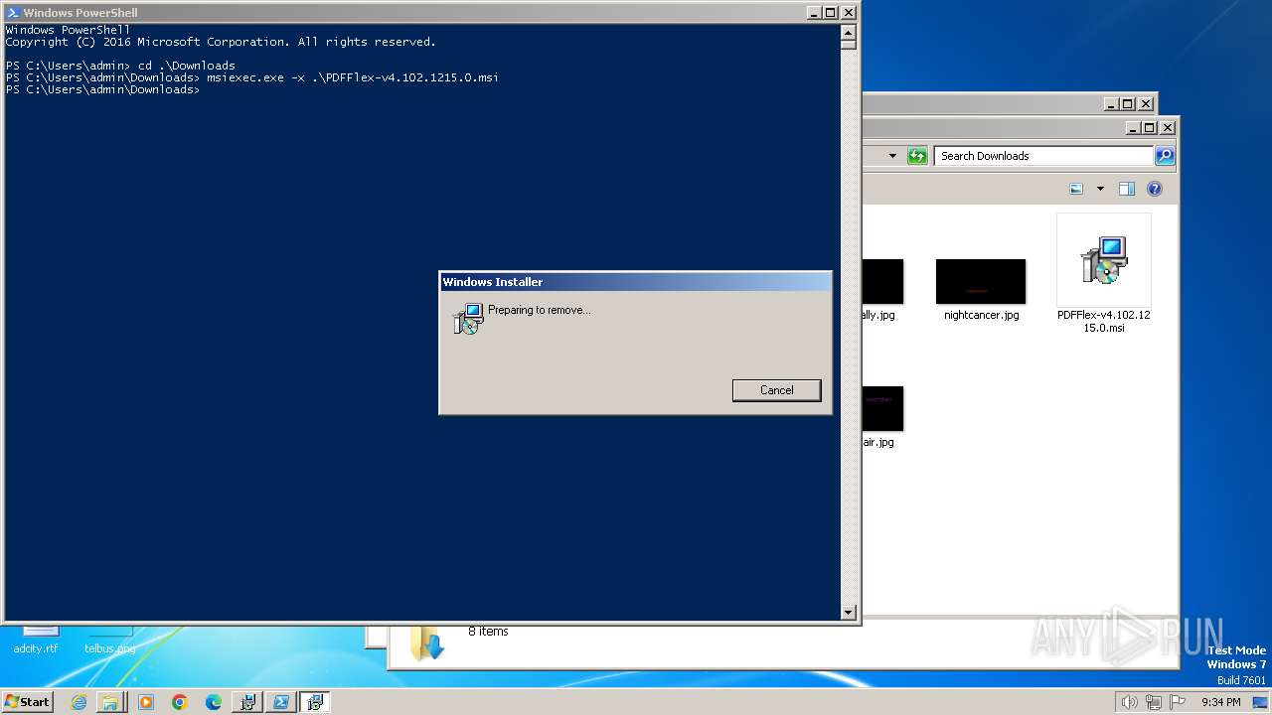Open the view options dropdown arrow
The width and height of the screenshot is (1272, 715).
1100,189
